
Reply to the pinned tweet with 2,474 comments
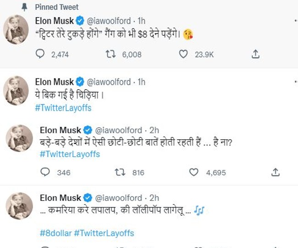(41, 54)
